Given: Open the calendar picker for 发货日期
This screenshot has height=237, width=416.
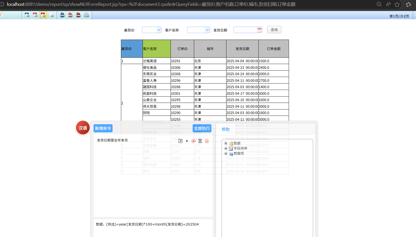Looking at the screenshot, I should click(259, 30).
